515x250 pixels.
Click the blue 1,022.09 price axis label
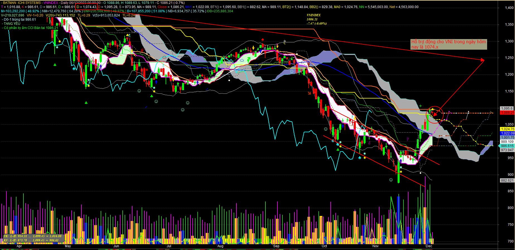[x=507, y=133]
